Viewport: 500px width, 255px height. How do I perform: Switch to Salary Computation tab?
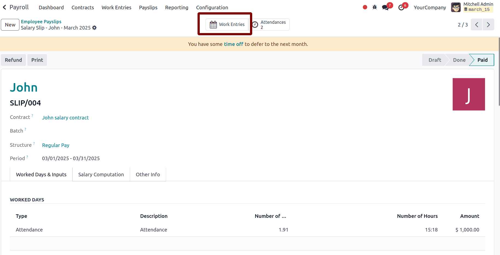[x=101, y=174]
